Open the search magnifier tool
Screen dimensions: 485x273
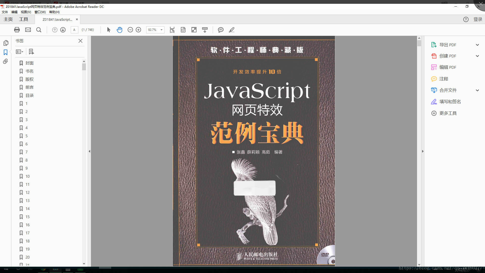tap(39, 30)
